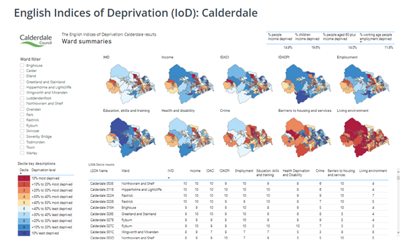
Task: Sort by % working age employment deprived
Action: pos(376,36)
